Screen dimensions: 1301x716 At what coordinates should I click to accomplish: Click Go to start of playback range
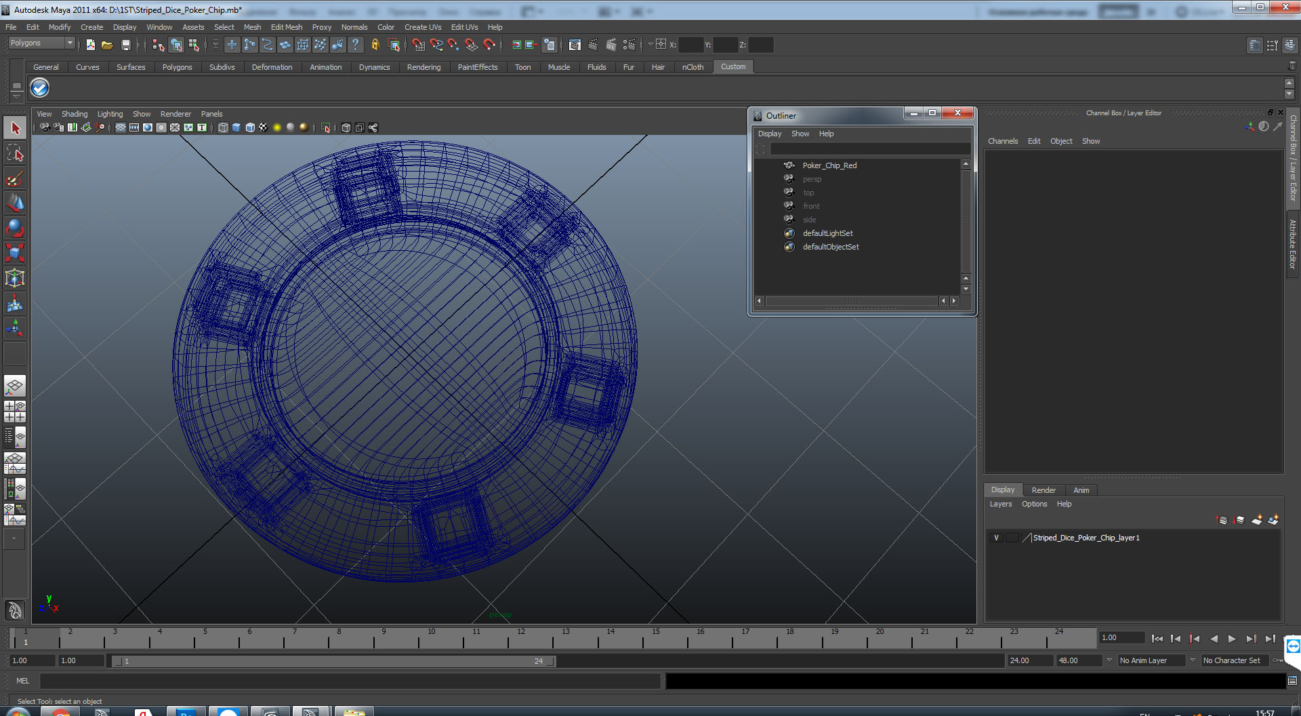(1157, 639)
